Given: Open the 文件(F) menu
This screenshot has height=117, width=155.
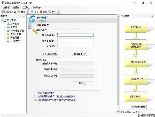Looking at the screenshot, I should pyautogui.click(x=6, y=7).
